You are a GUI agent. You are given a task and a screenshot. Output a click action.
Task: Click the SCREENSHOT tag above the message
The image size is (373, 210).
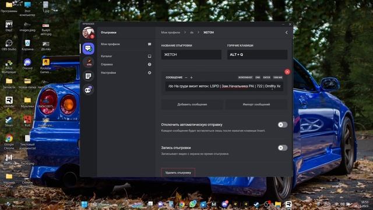245,78
